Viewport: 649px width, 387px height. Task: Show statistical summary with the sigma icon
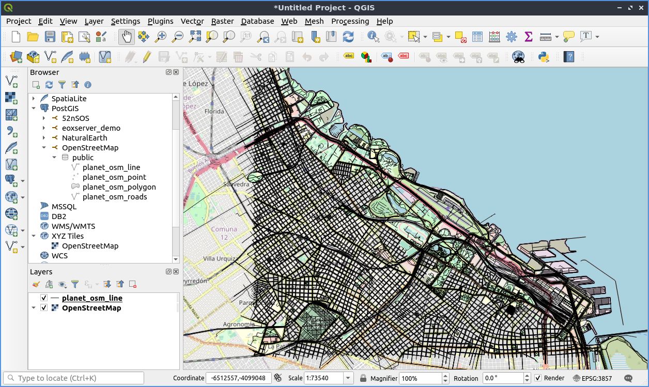528,37
